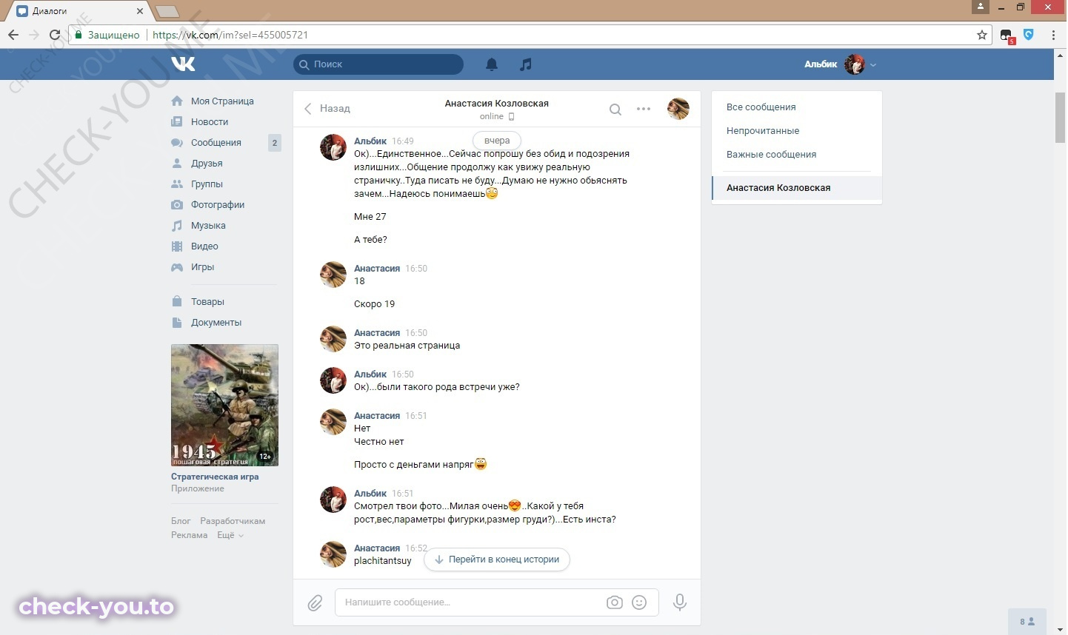
Task: Click Анастасия's avatar on the 16:51 message
Action: point(333,422)
